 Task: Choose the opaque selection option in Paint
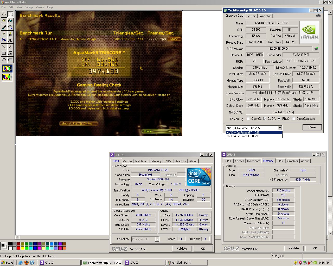(7, 69)
